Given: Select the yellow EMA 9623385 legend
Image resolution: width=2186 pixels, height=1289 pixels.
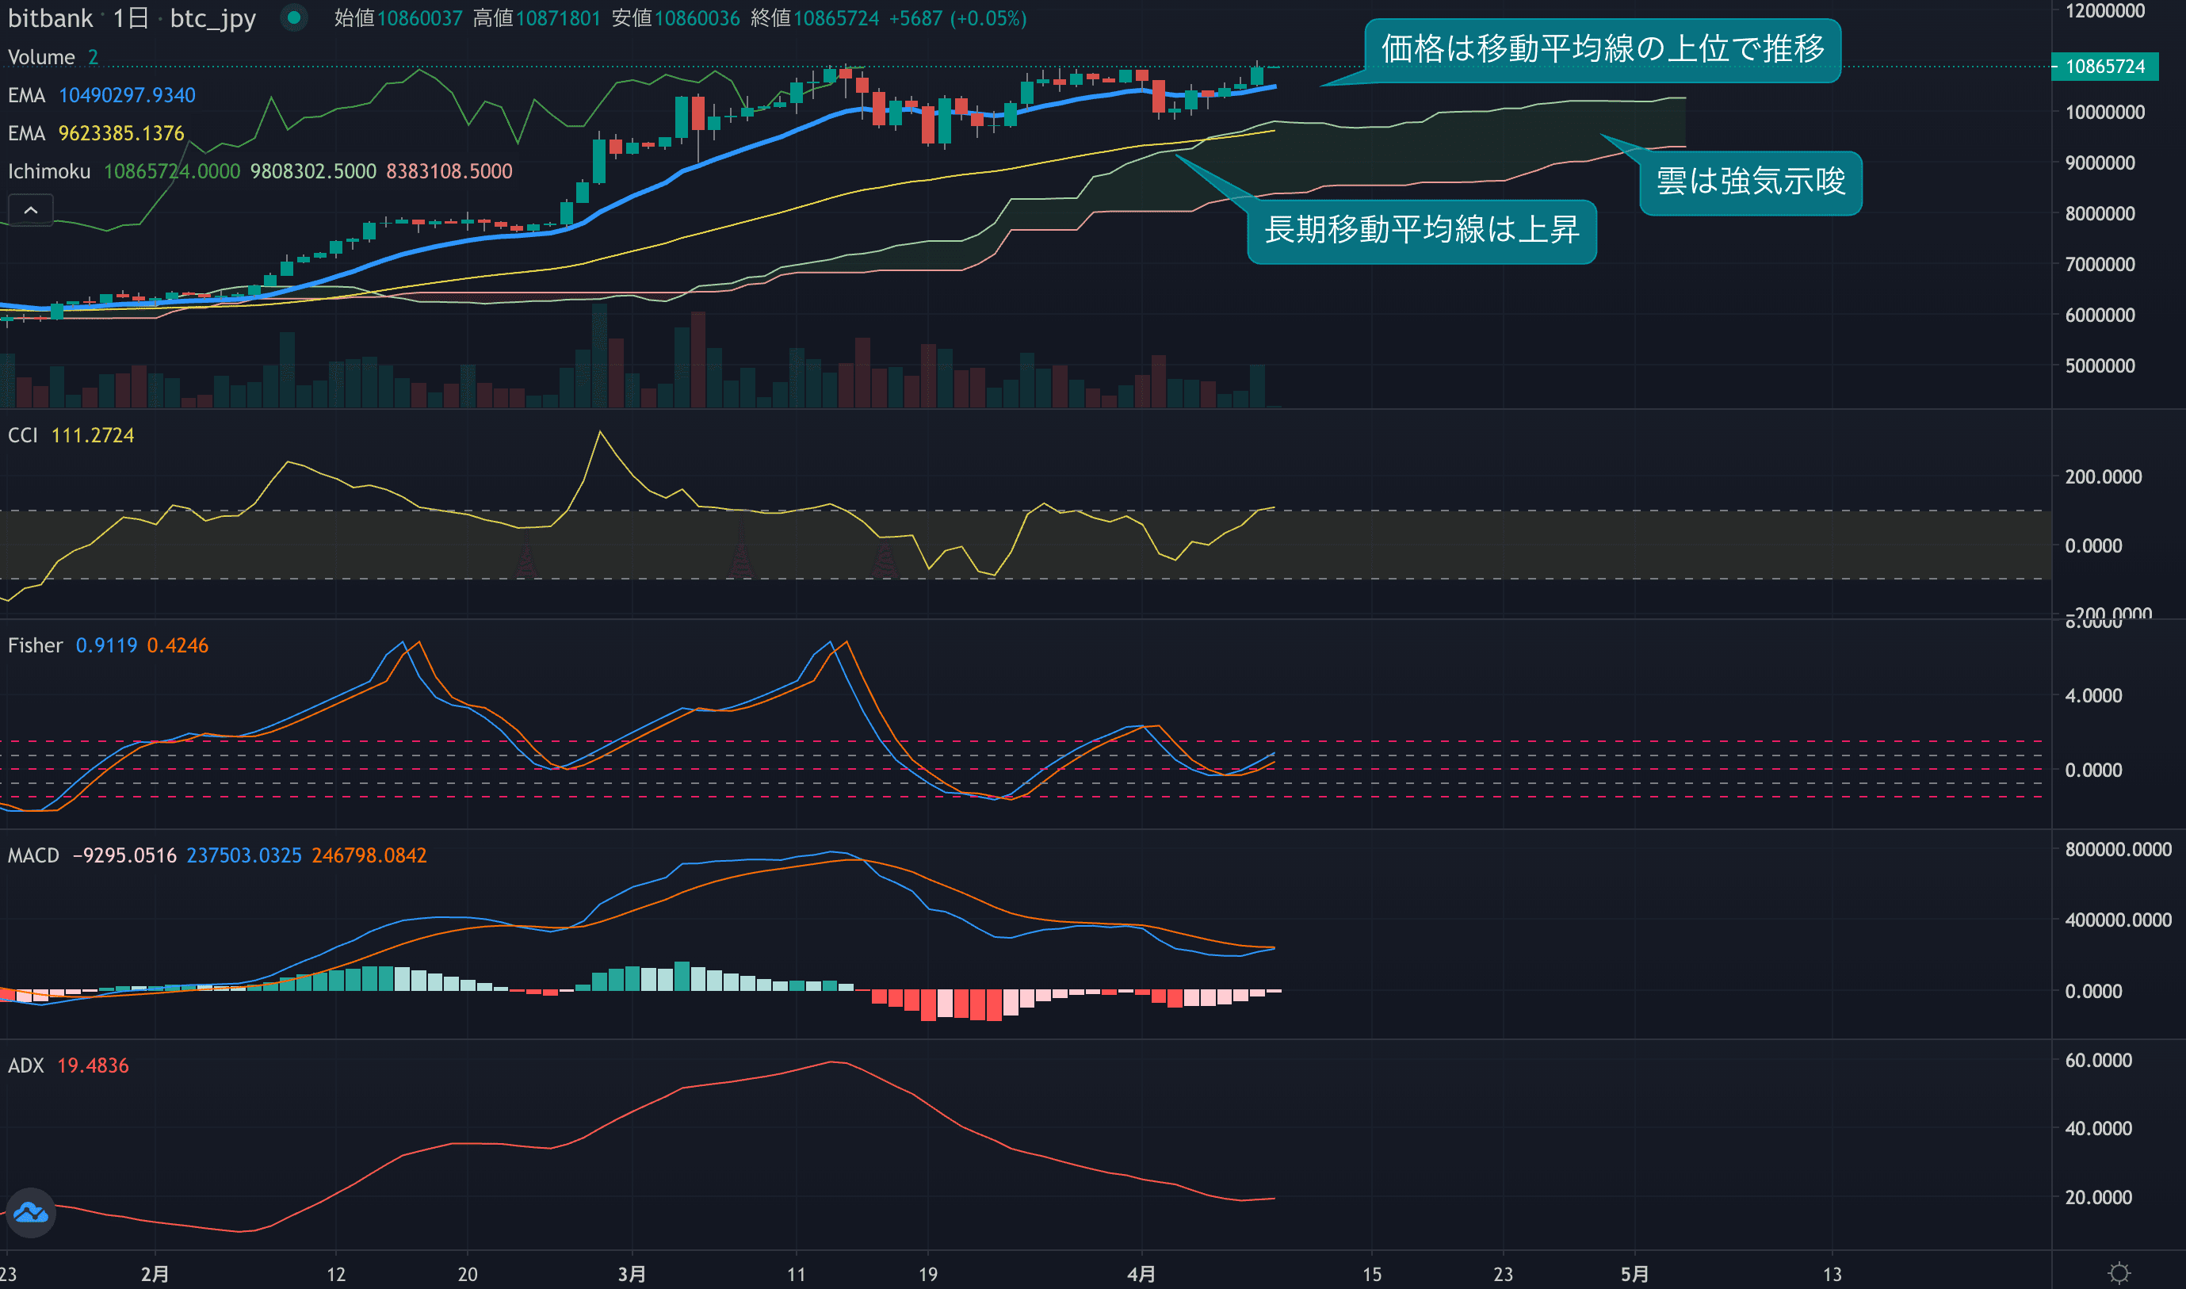Looking at the screenshot, I should [97, 133].
